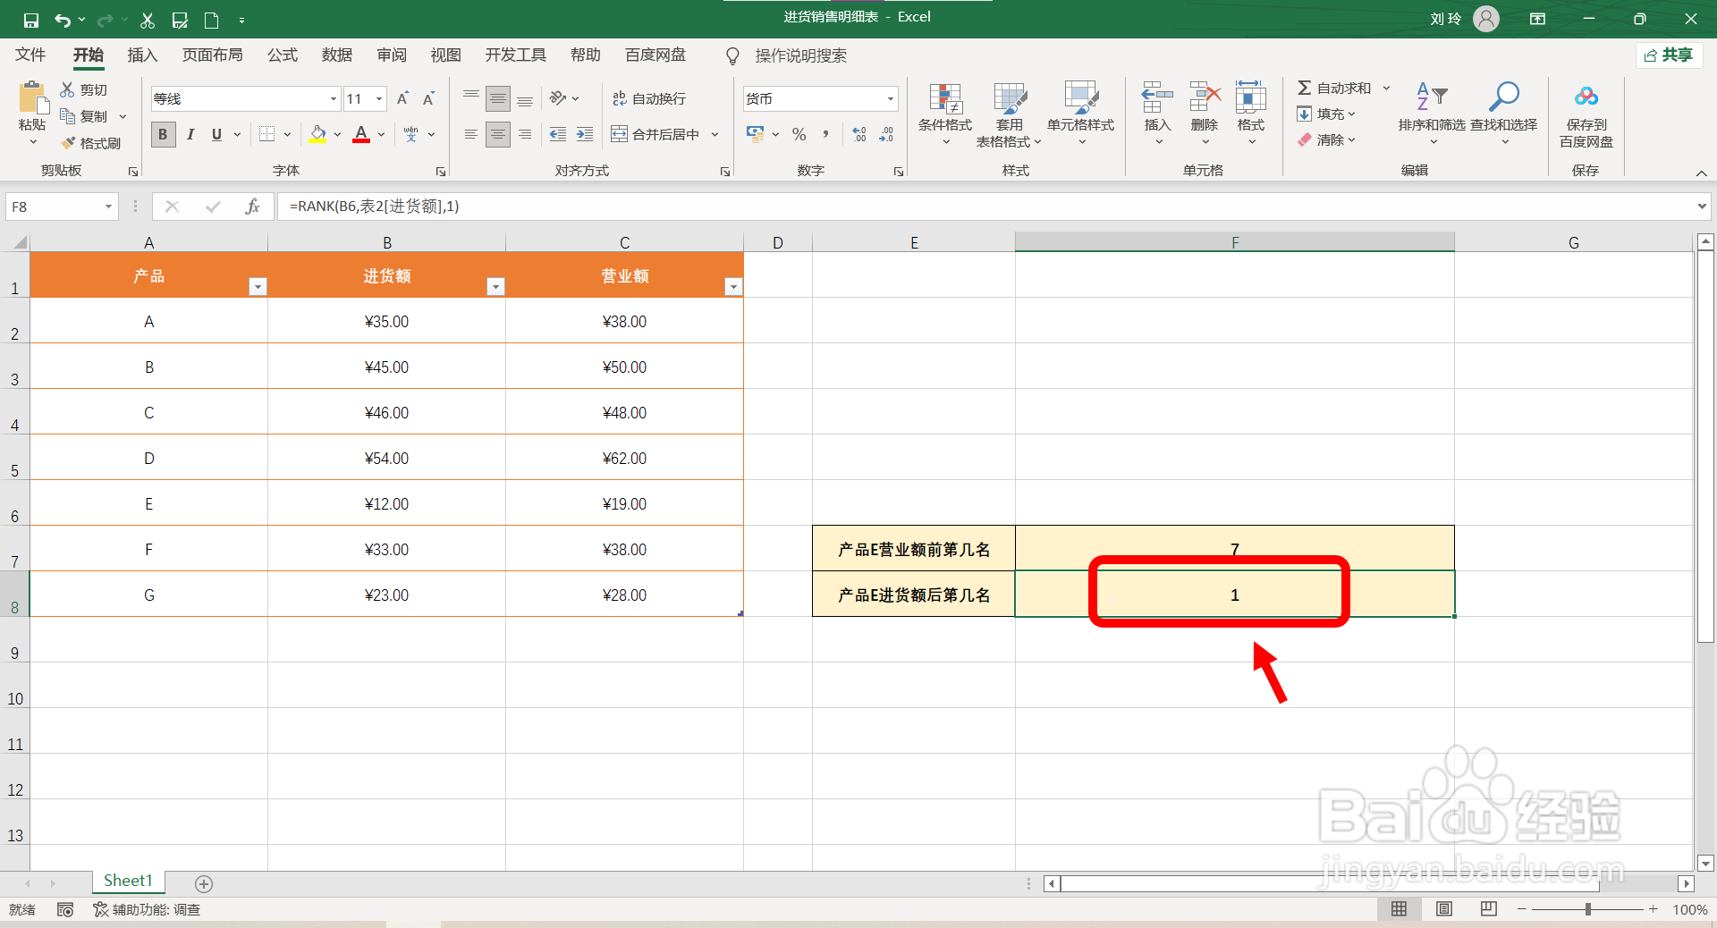Click the Format Painter (格式刷) icon

[x=68, y=143]
